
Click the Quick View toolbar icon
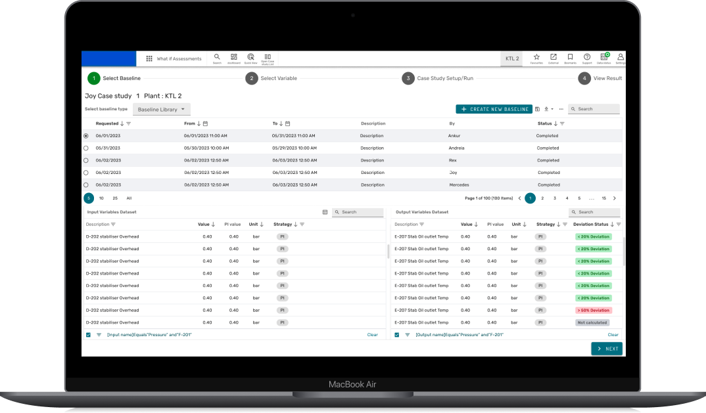[250, 58]
